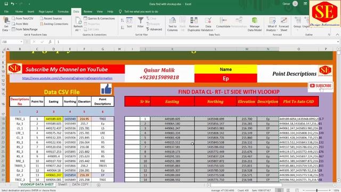Open Queries & Connections pane
This screenshot has height=192, width=341.
pos(99,19)
